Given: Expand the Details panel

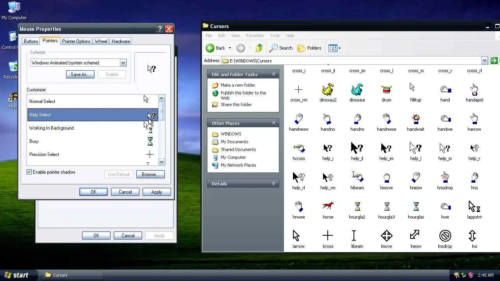Looking at the screenshot, I should coord(273,183).
